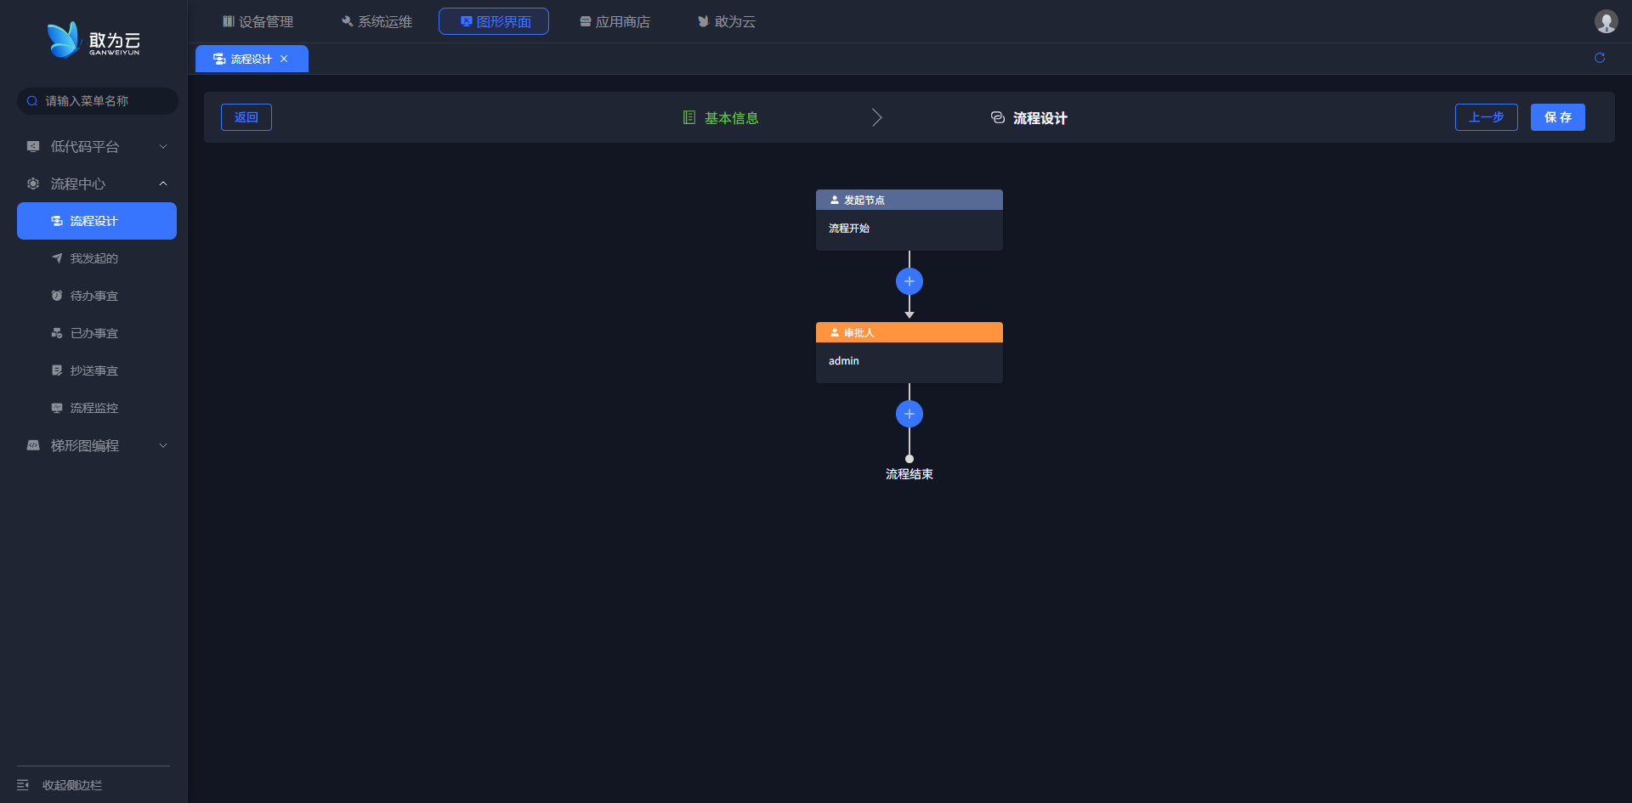Viewport: 1632px width, 803px height.
Task: Save the workflow with 保存
Action: [x=1558, y=117]
